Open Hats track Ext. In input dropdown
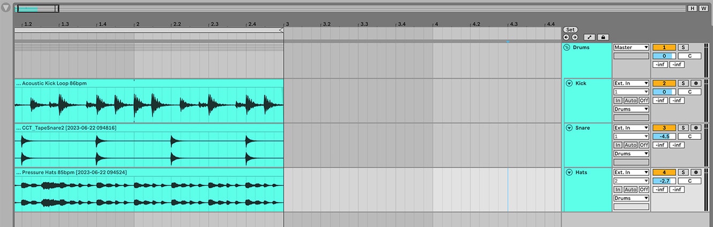Viewport: 713px width, 227px height. point(632,172)
